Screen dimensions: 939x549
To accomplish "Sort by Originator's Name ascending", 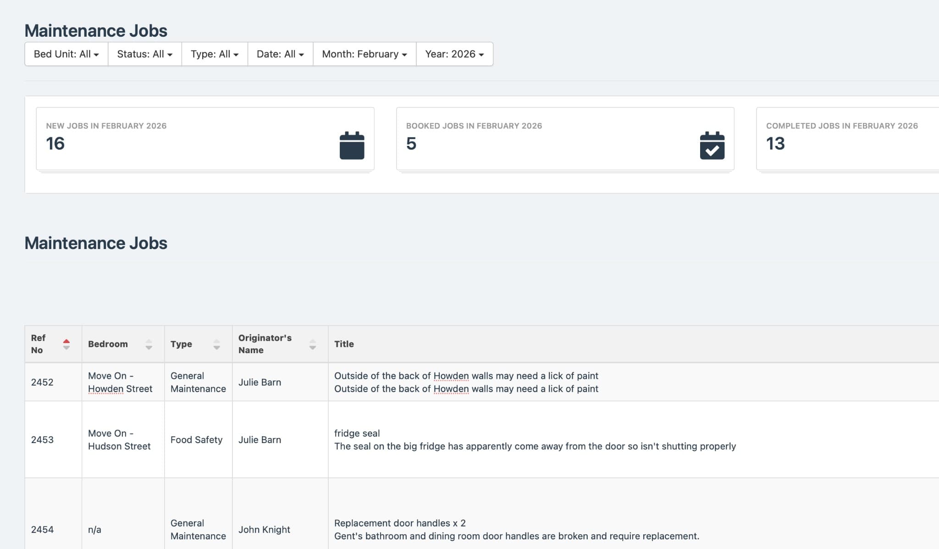I will (x=313, y=340).
